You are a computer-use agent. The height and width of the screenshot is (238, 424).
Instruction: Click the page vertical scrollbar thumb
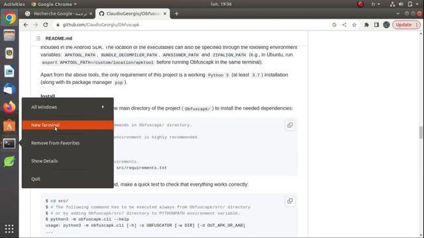coord(421,132)
